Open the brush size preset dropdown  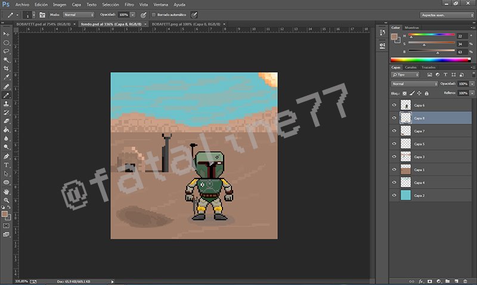[33, 15]
